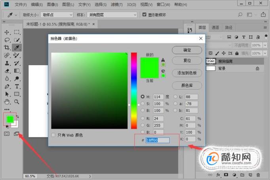Select the Move tool
Image resolution: width=270 pixels, height=180 pixels.
pyautogui.click(x=7, y=32)
